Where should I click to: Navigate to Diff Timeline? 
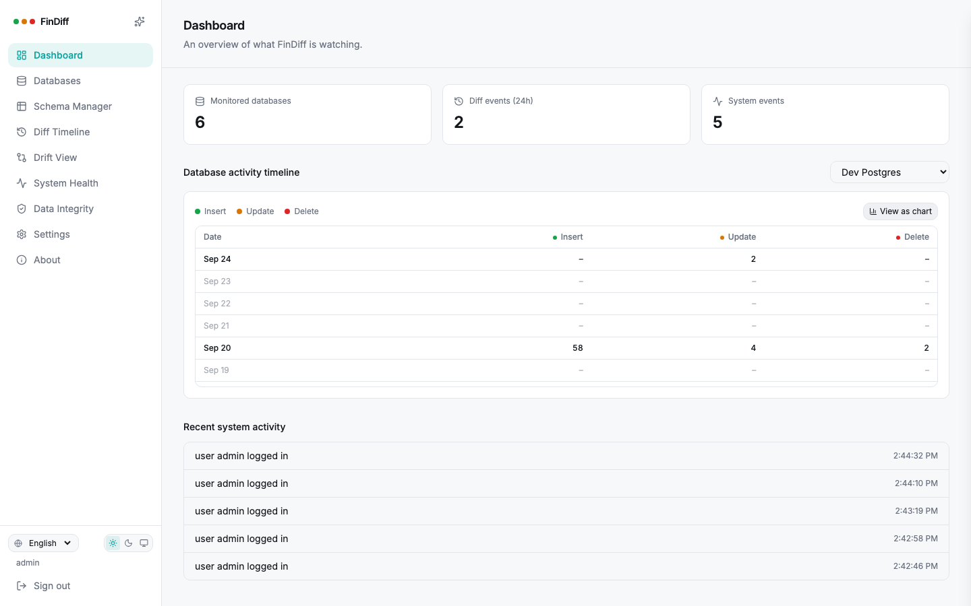click(81, 132)
